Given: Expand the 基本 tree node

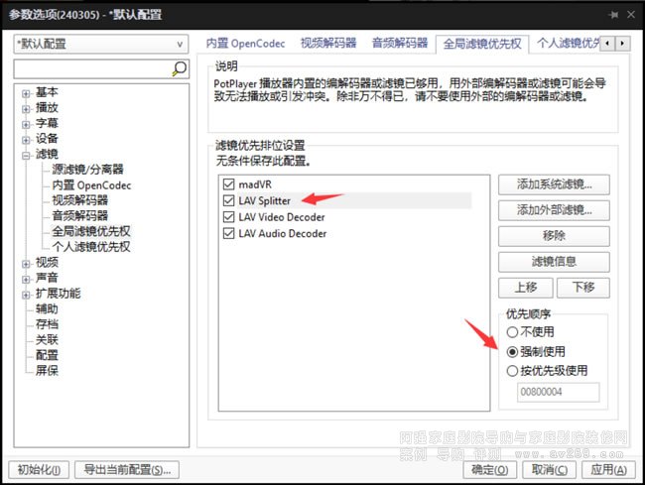Looking at the screenshot, I should pyautogui.click(x=26, y=92).
